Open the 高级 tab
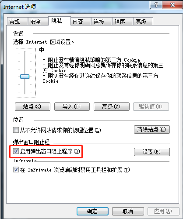The width and height of the screenshot is (183, 219). (143, 22)
